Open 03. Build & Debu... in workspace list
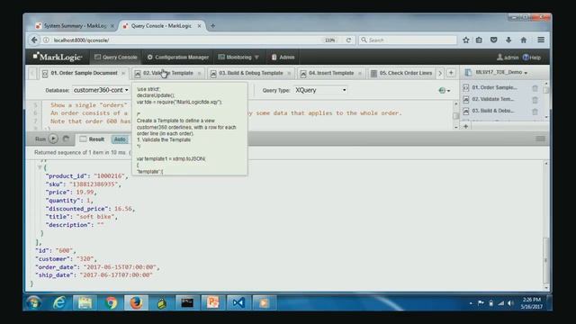576x324 pixels. pyautogui.click(x=493, y=111)
